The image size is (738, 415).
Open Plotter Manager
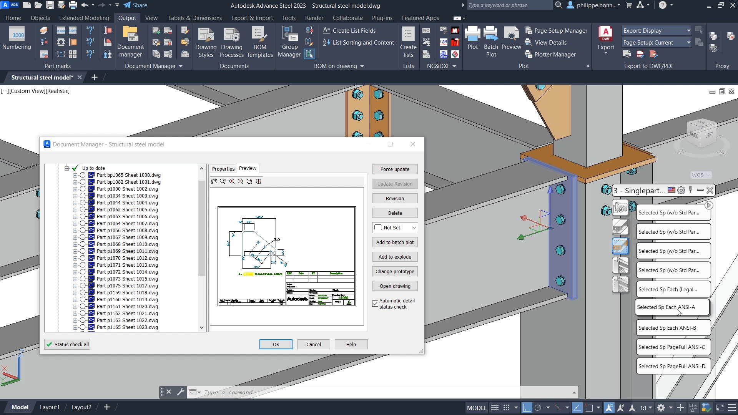coord(550,54)
